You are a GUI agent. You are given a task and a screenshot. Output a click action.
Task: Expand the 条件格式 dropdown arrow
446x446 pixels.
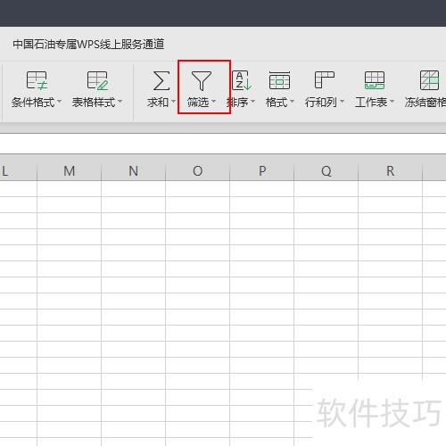(59, 102)
